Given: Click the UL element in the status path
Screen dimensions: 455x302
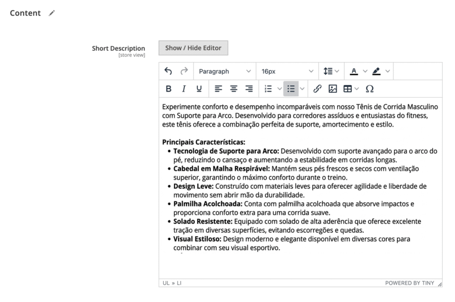Looking at the screenshot, I should click(x=166, y=283).
